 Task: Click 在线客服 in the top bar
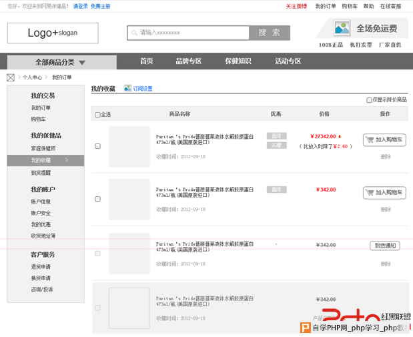click(x=390, y=6)
